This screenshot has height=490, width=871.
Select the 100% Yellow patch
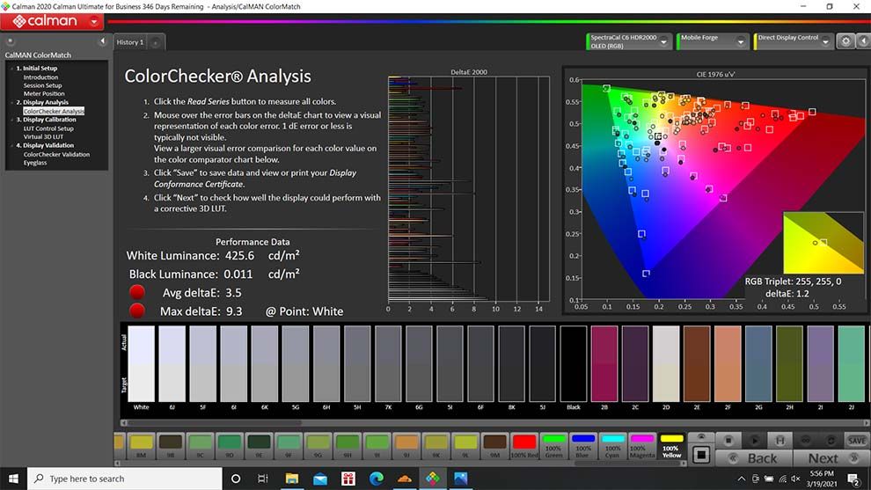[x=671, y=446]
